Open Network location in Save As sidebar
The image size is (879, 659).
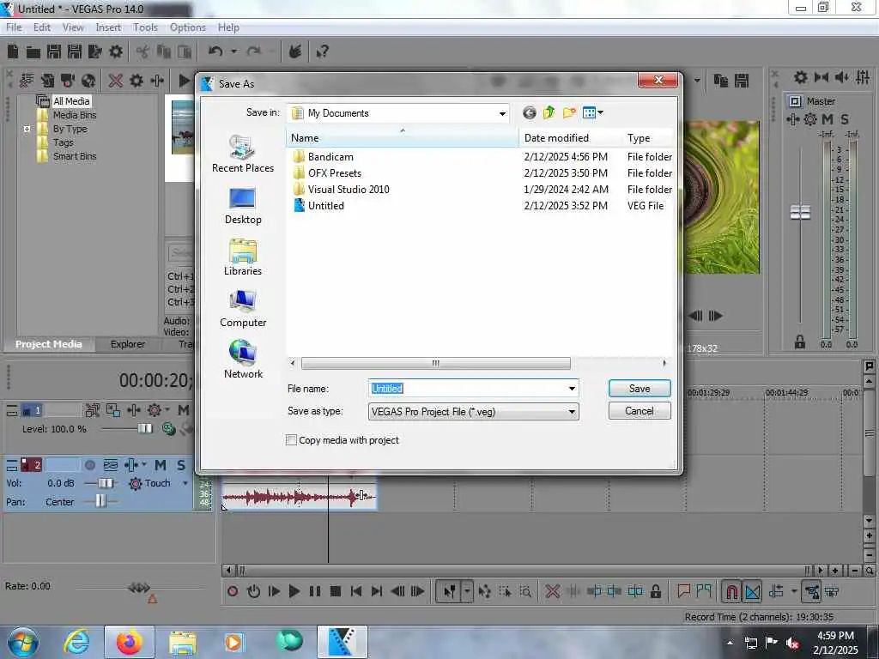point(243,360)
